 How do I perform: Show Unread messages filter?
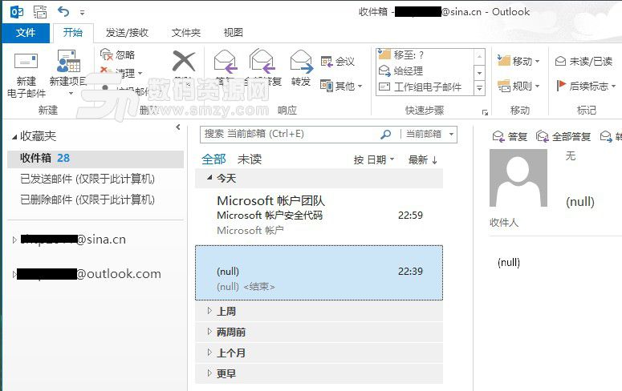[250, 159]
